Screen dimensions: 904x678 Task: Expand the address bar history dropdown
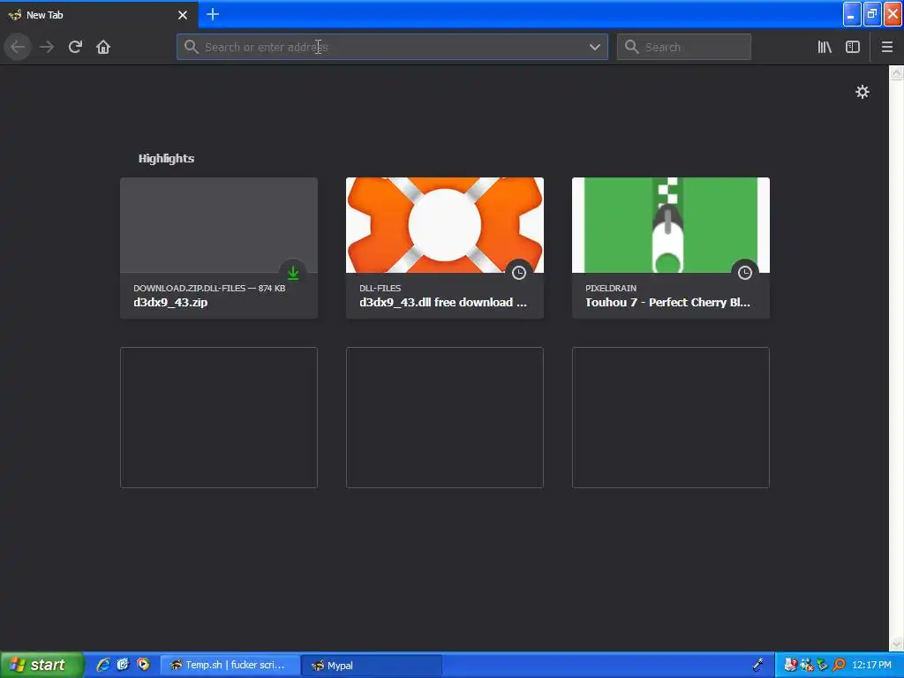coord(594,47)
